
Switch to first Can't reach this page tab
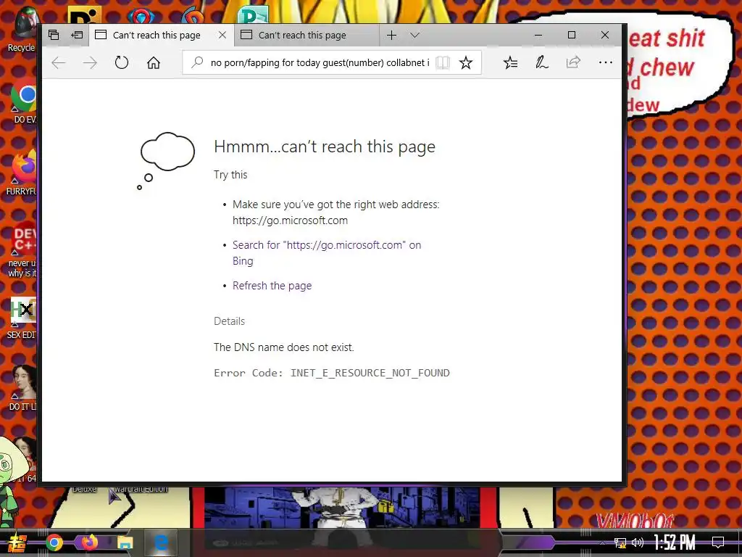(157, 35)
